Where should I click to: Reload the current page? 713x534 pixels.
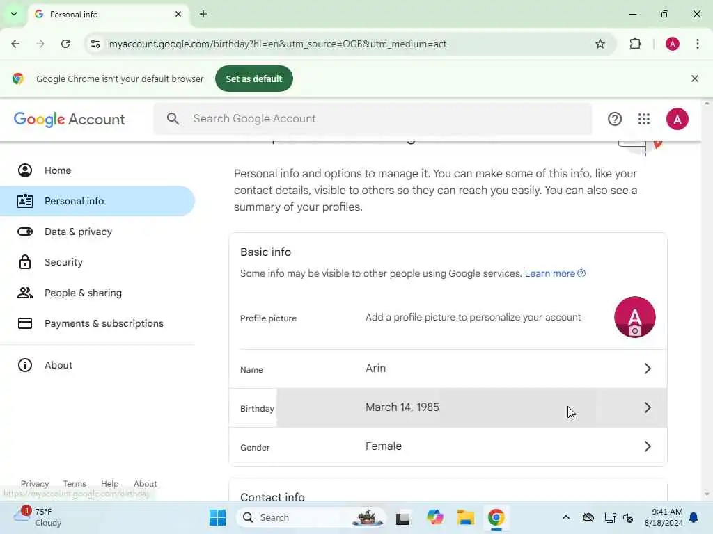click(x=65, y=44)
